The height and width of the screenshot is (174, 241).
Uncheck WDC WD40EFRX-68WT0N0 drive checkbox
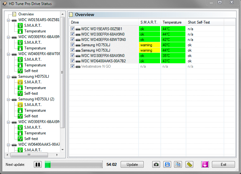coord(72,39)
